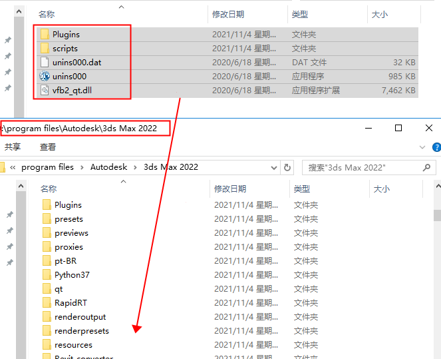Click the refresh button beside address bar
The width and height of the screenshot is (441, 359).
click(287, 168)
